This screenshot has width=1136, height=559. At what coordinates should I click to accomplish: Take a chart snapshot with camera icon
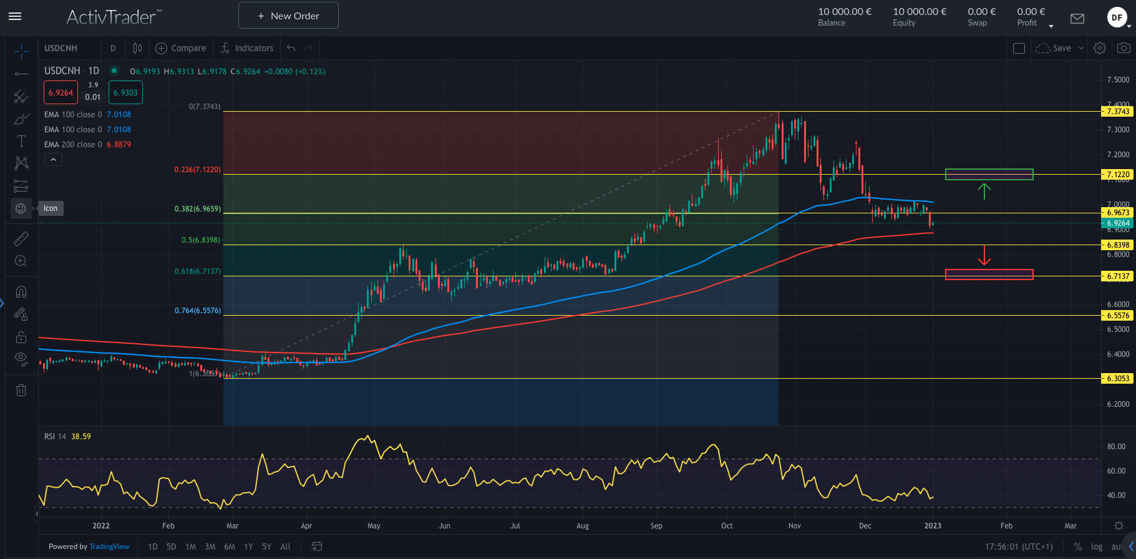pos(1124,48)
